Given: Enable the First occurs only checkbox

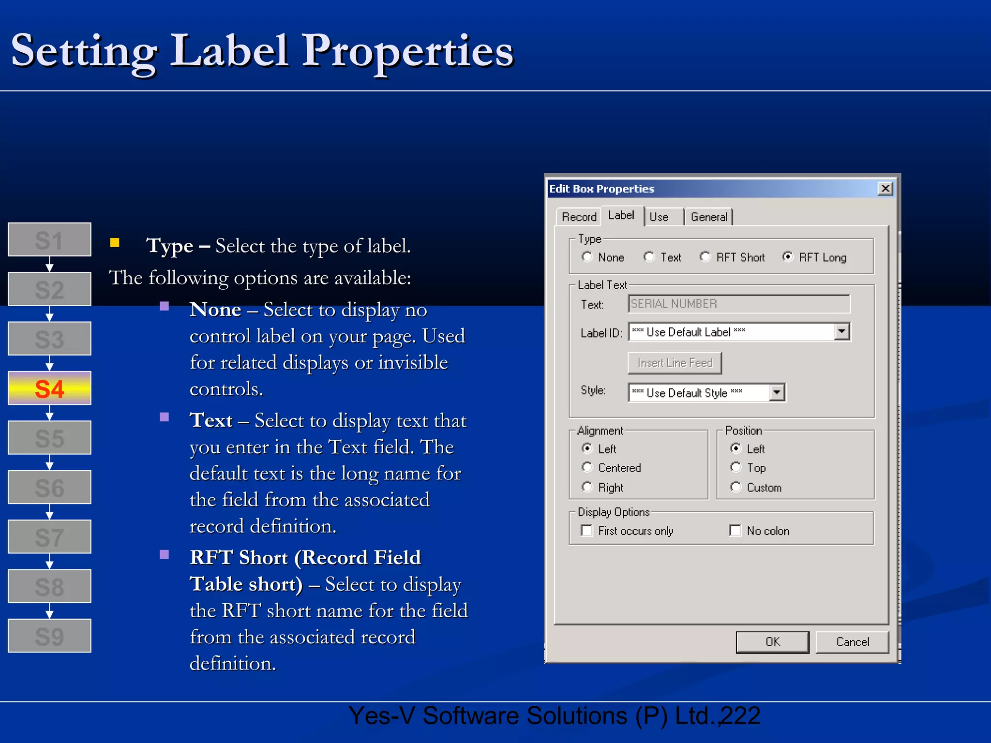Looking at the screenshot, I should pyautogui.click(x=587, y=531).
